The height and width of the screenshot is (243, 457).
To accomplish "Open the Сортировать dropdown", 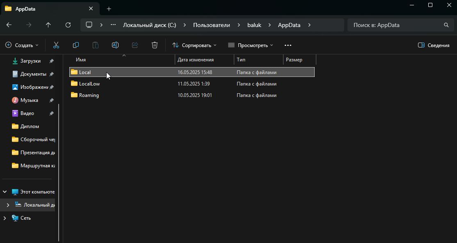I will (194, 45).
